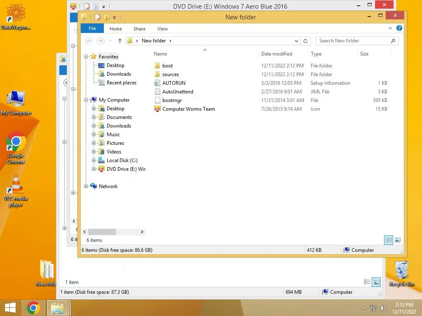The width and height of the screenshot is (422, 316).
Task: Click Properties icon in New folder quick access toolbar
Action: tap(97, 17)
